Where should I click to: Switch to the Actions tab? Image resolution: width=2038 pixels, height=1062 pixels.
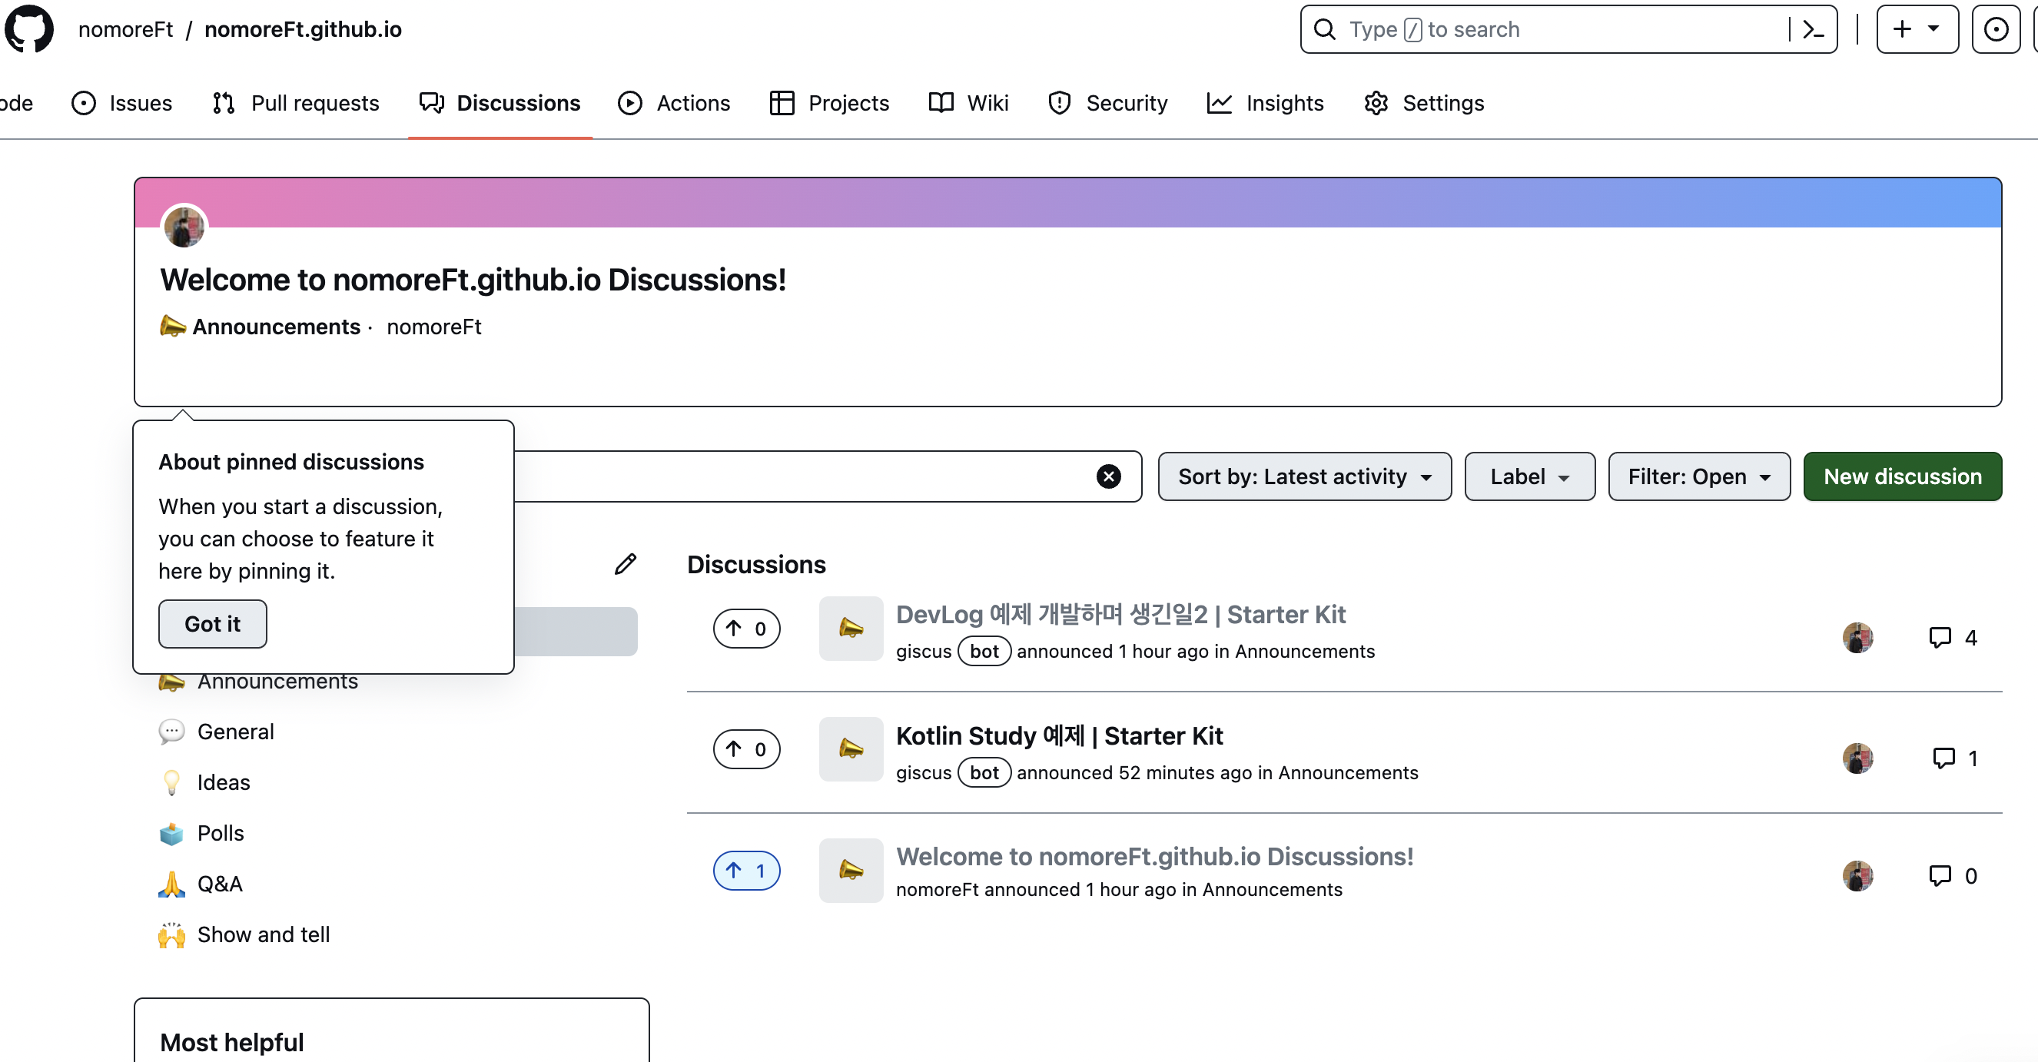coord(675,103)
